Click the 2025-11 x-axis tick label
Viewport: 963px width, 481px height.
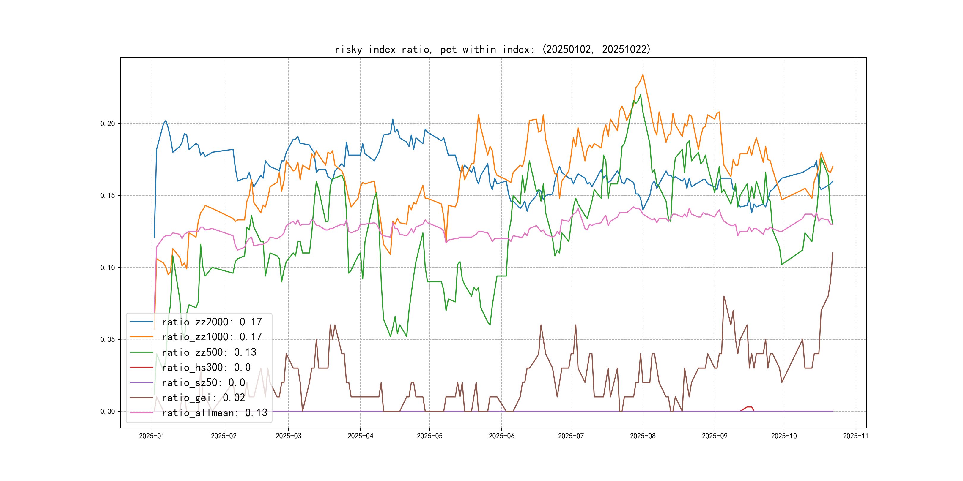click(x=856, y=436)
